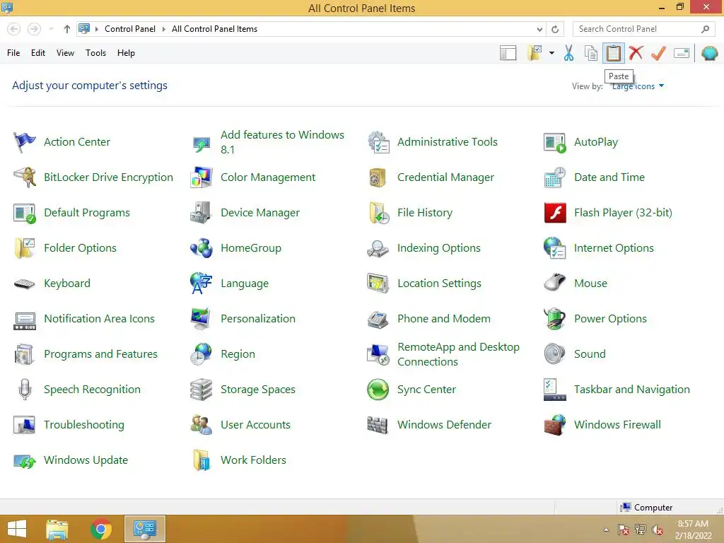Viewport: 724px width, 543px height.
Task: Open the Keyboard icon
Action: (25, 283)
